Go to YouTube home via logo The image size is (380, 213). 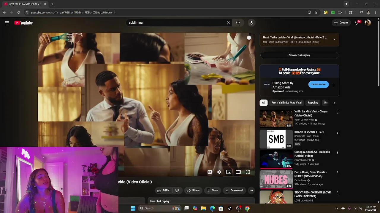pos(23,23)
